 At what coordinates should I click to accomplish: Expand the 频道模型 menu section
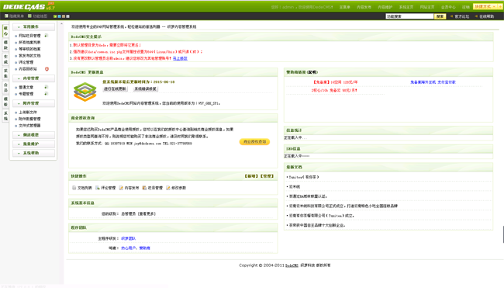34,135
